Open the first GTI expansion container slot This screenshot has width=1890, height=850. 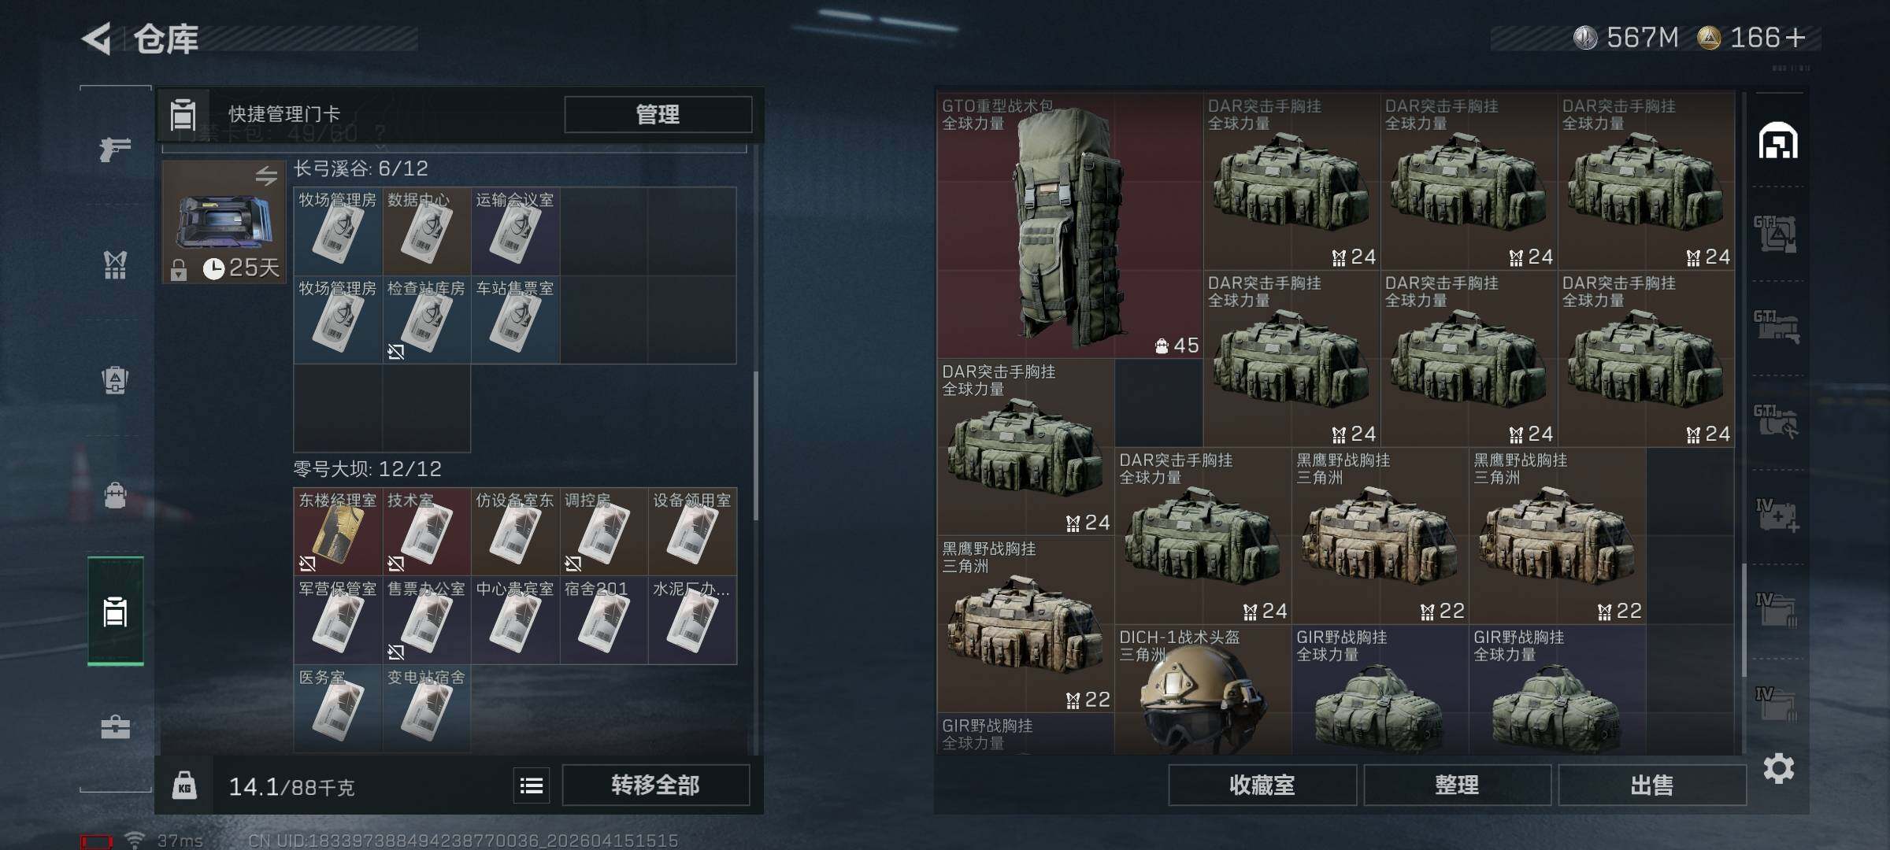point(1775,234)
